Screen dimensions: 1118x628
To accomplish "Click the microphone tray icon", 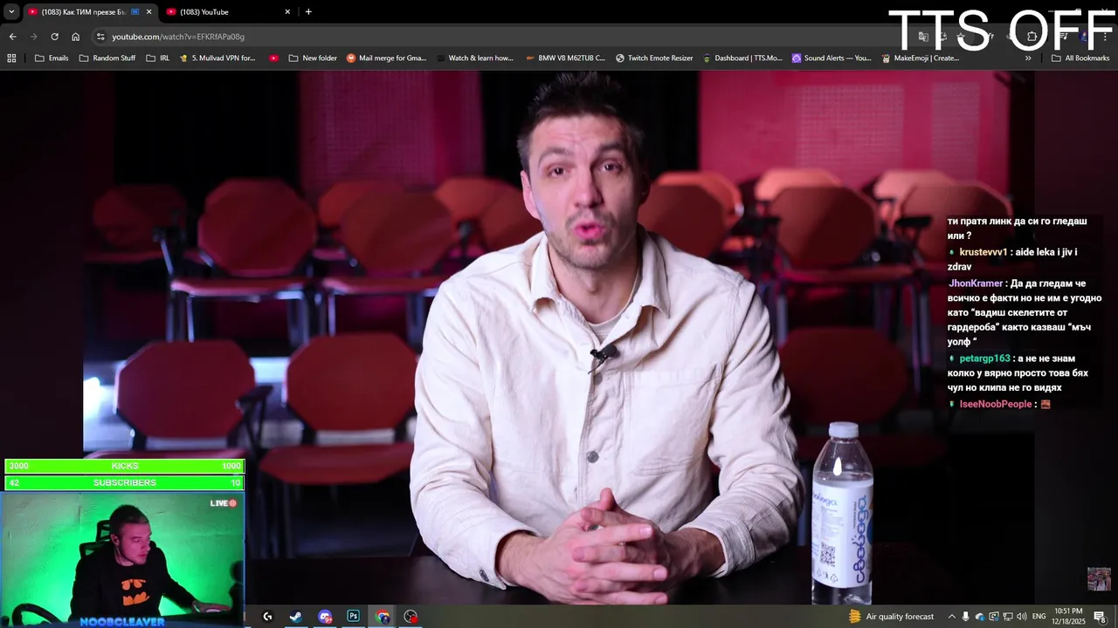I will (966, 617).
